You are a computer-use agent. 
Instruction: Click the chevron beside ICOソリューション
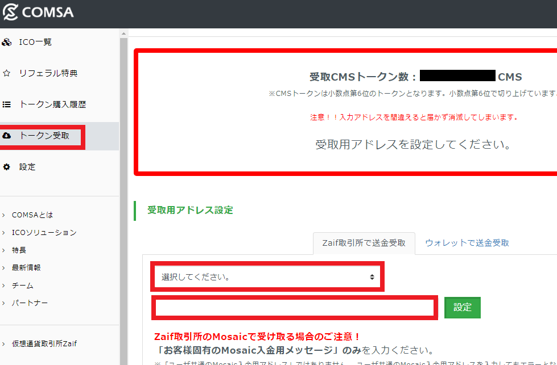(3, 233)
